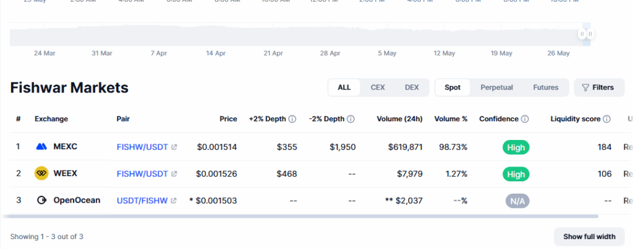Open the Filters button
633x249 pixels.
click(x=599, y=88)
